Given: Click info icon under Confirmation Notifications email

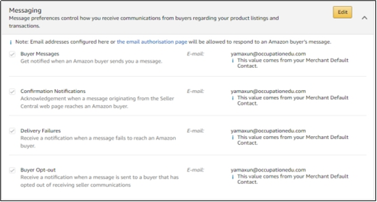Looking at the screenshot, I should click(x=233, y=98).
